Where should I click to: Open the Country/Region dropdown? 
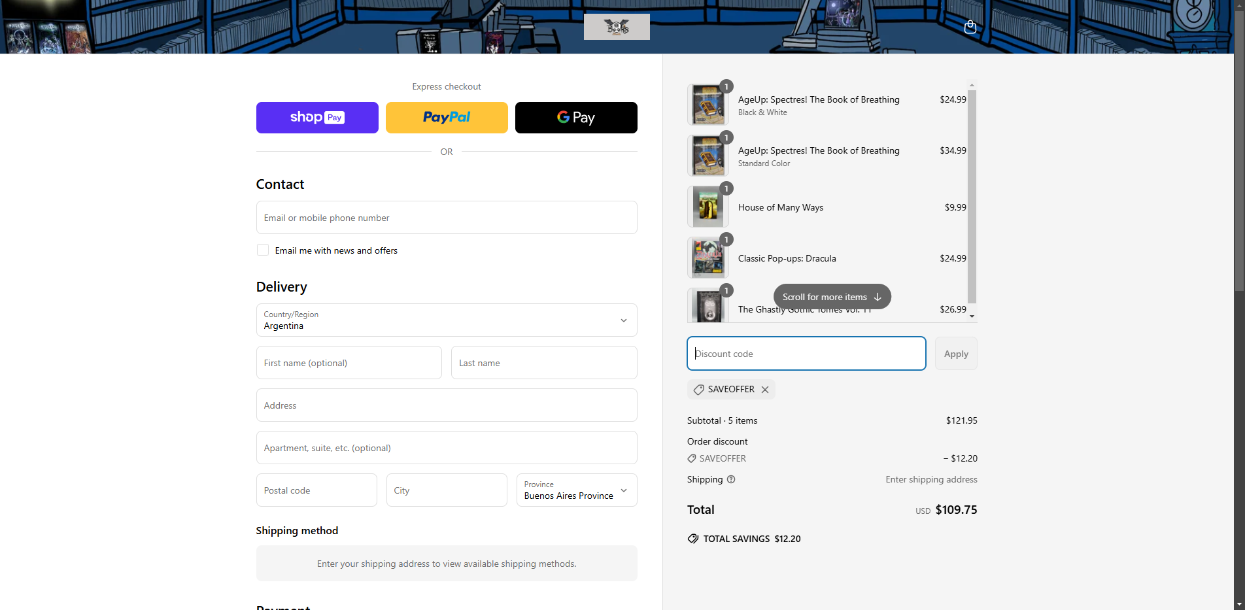coord(447,320)
